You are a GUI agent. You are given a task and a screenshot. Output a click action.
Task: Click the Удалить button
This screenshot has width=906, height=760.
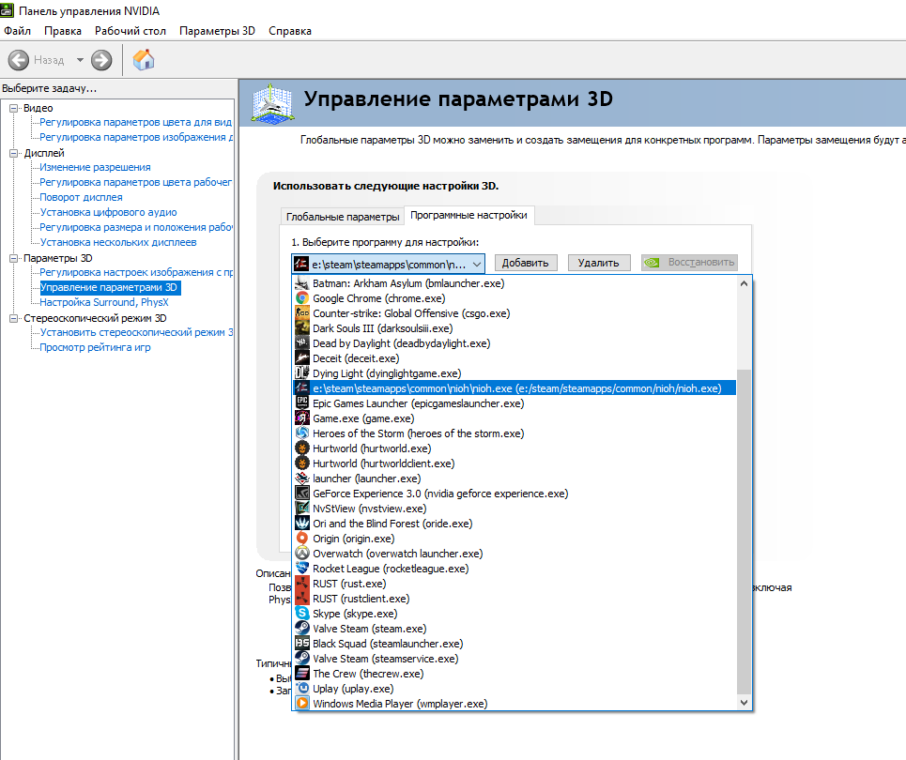coord(599,263)
